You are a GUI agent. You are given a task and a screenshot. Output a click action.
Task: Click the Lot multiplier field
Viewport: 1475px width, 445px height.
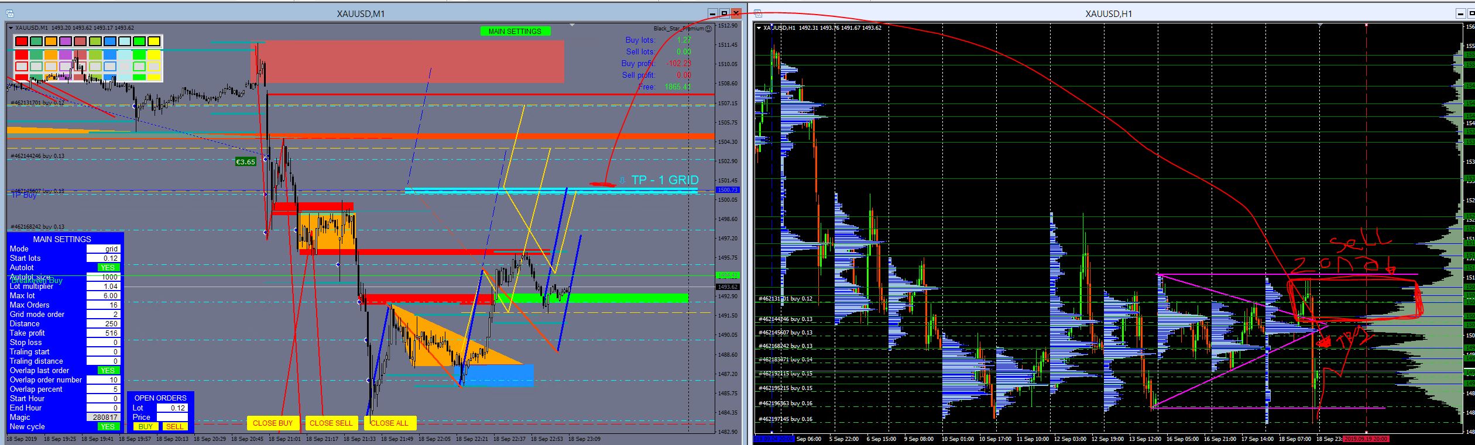(104, 286)
